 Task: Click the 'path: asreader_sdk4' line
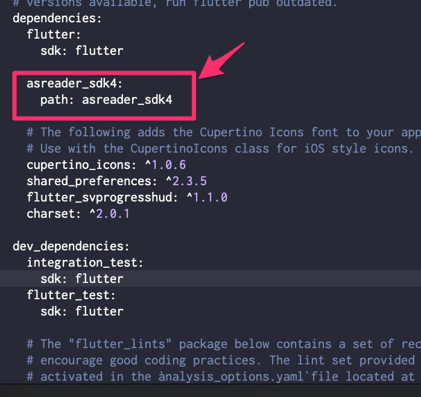106,100
